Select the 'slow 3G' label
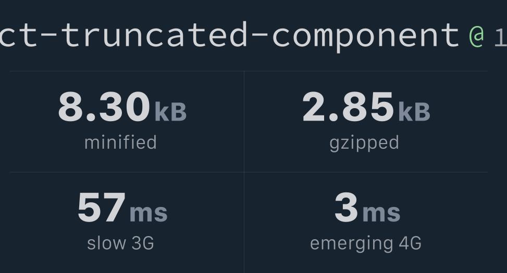 pyautogui.click(x=120, y=243)
